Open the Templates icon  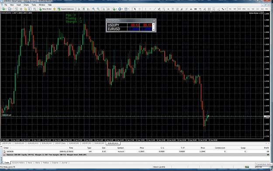126,9
